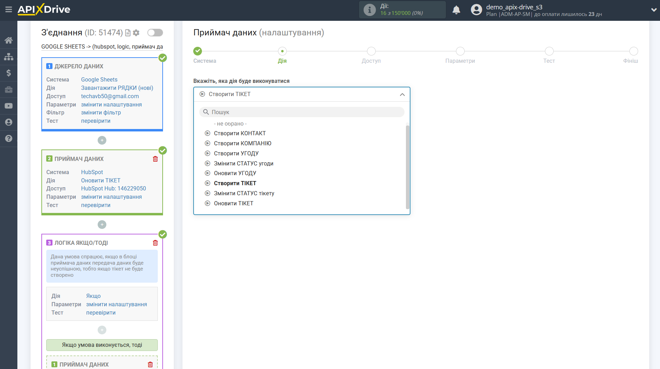Screen dimensions: 660x369
Task: Click Якщо action link in logic block
Action: click(93, 296)
